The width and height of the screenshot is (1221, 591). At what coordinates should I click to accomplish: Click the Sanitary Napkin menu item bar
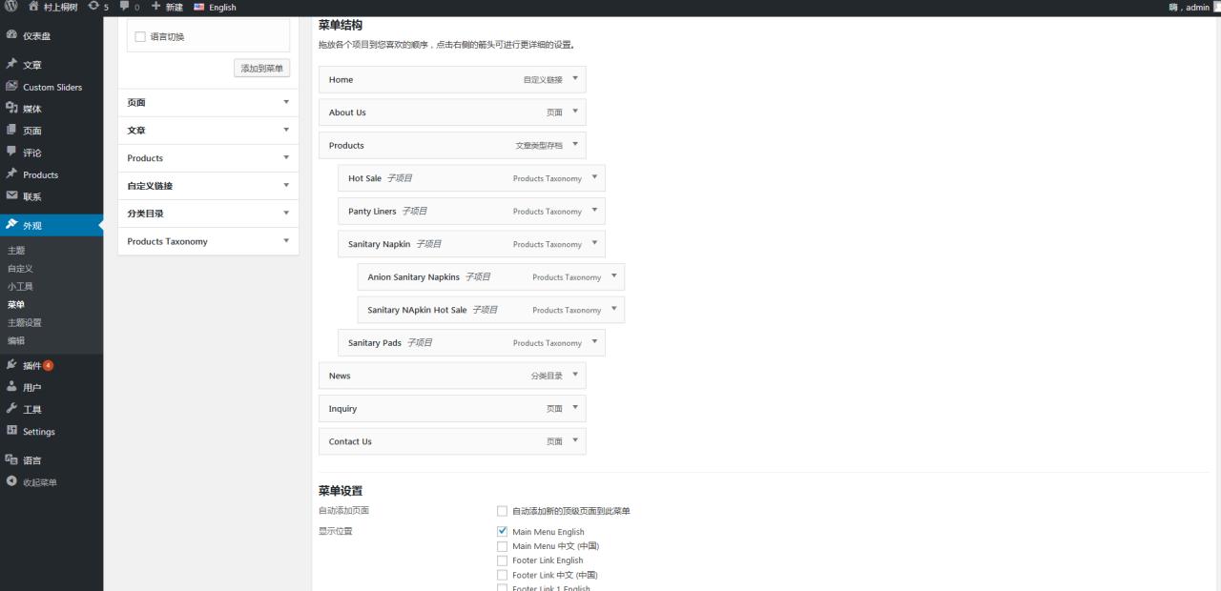471,244
